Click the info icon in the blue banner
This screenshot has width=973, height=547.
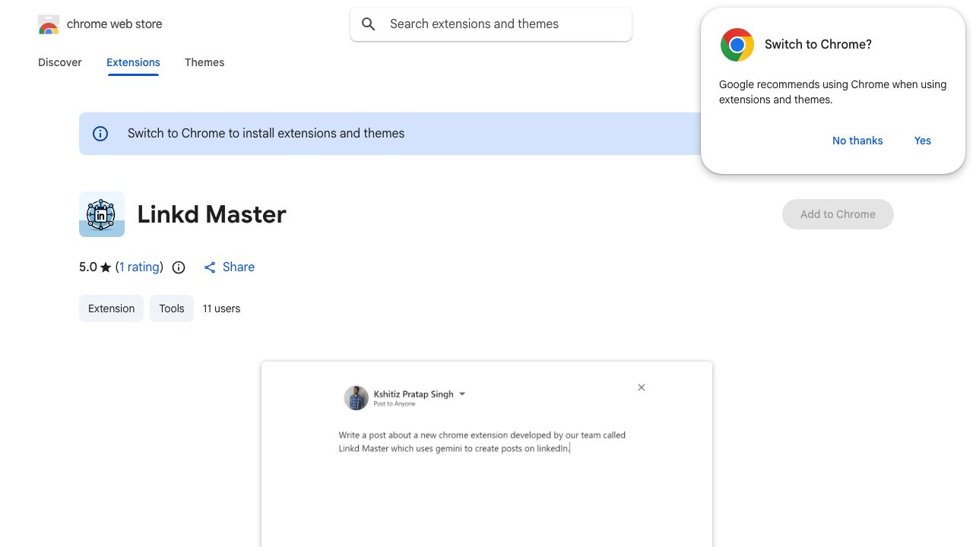pos(100,134)
